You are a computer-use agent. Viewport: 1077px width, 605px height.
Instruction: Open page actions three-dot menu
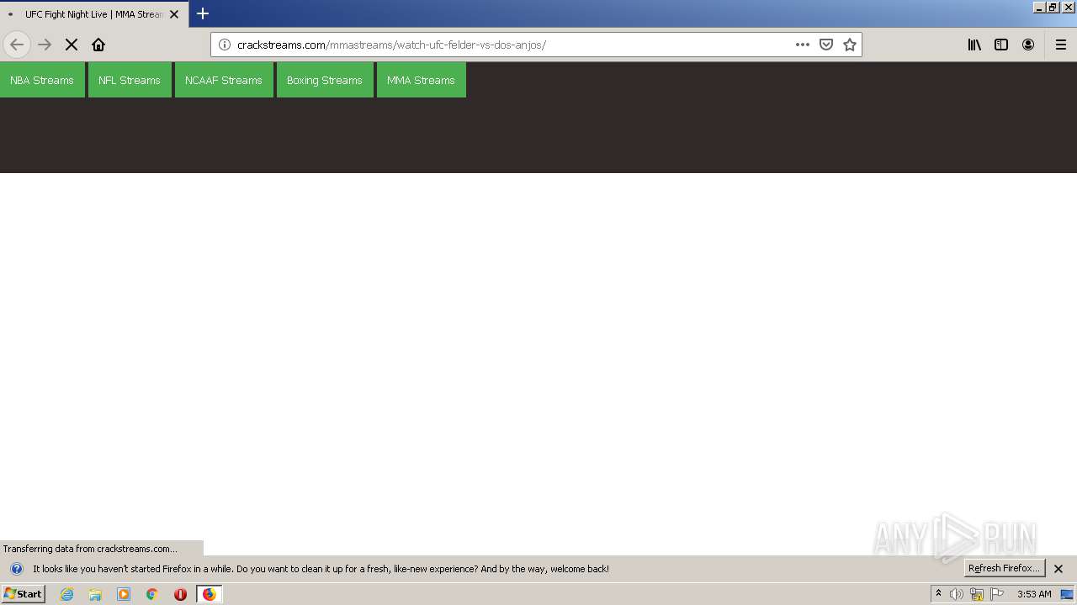tap(803, 45)
